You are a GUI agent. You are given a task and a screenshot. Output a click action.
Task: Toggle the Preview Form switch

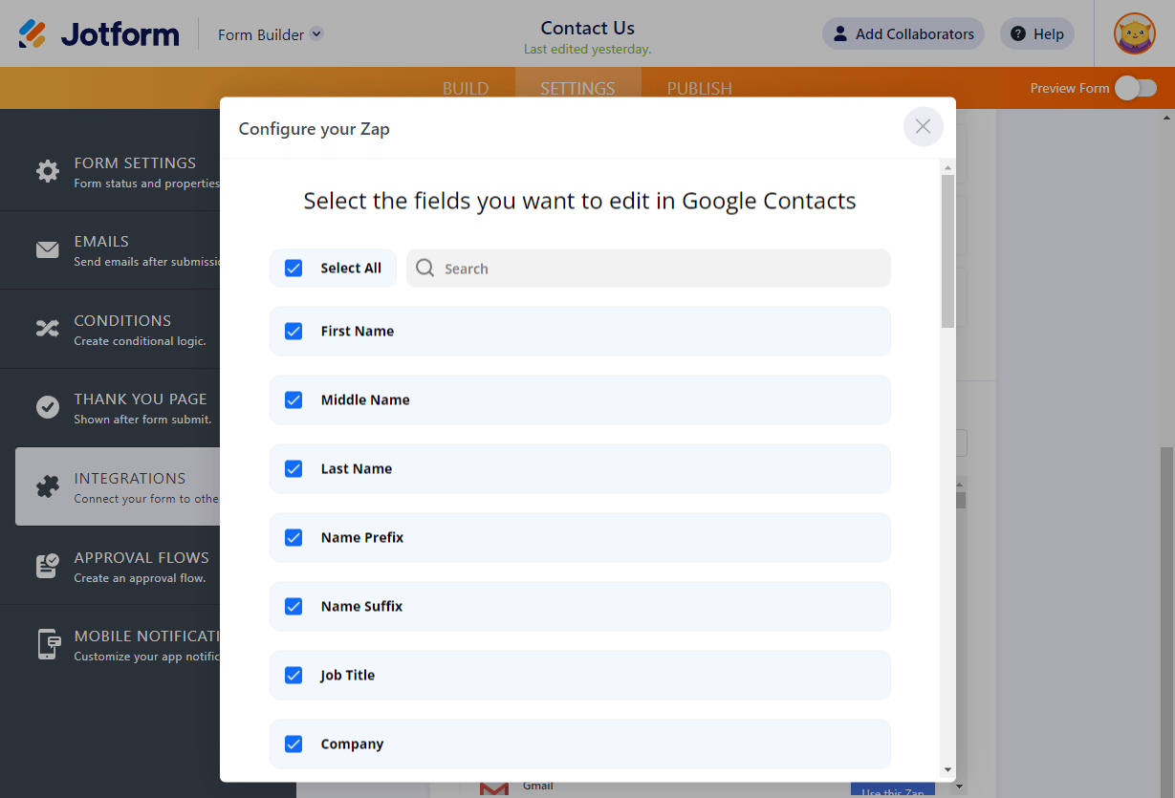pos(1136,88)
